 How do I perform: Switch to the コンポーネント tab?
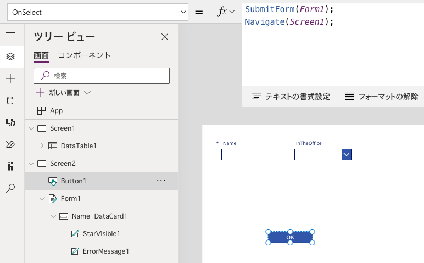pos(85,55)
